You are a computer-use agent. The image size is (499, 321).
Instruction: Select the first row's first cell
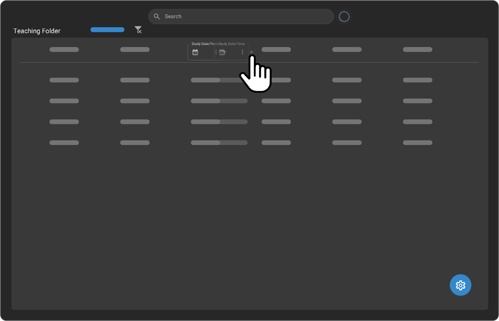coord(64,80)
